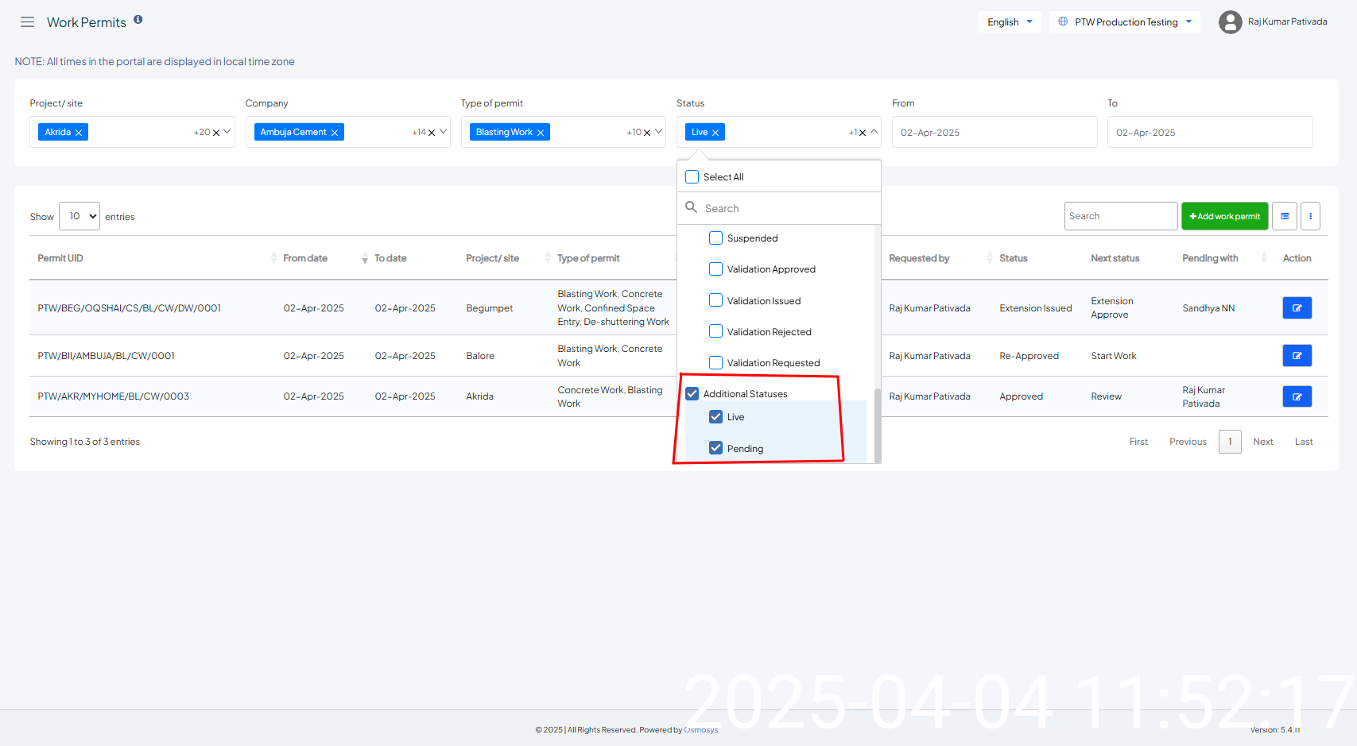Remove the Akrida project filter tag
Screen dimensions: 1357x746
[x=79, y=133]
